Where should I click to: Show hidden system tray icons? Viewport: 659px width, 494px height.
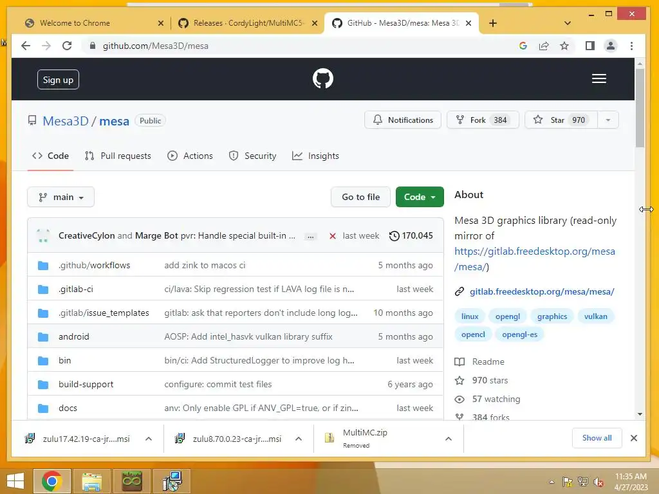point(552,482)
